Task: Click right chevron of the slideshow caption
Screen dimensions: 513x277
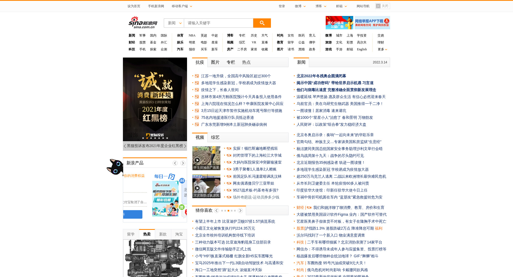Action: click(185, 146)
